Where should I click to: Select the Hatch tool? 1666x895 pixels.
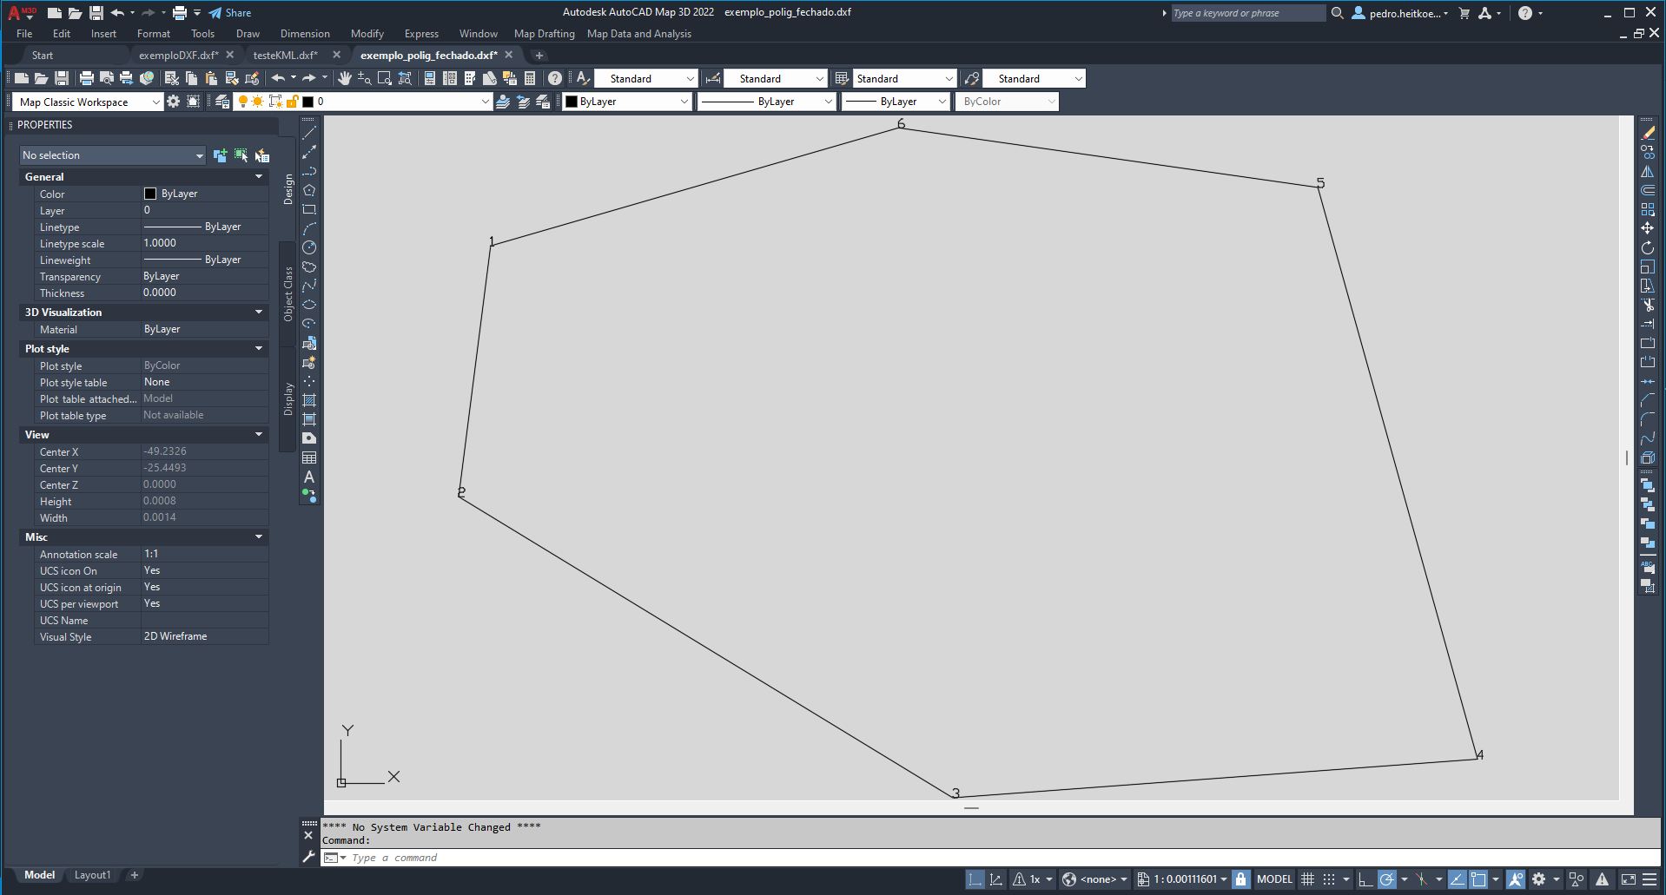pyautogui.click(x=309, y=400)
